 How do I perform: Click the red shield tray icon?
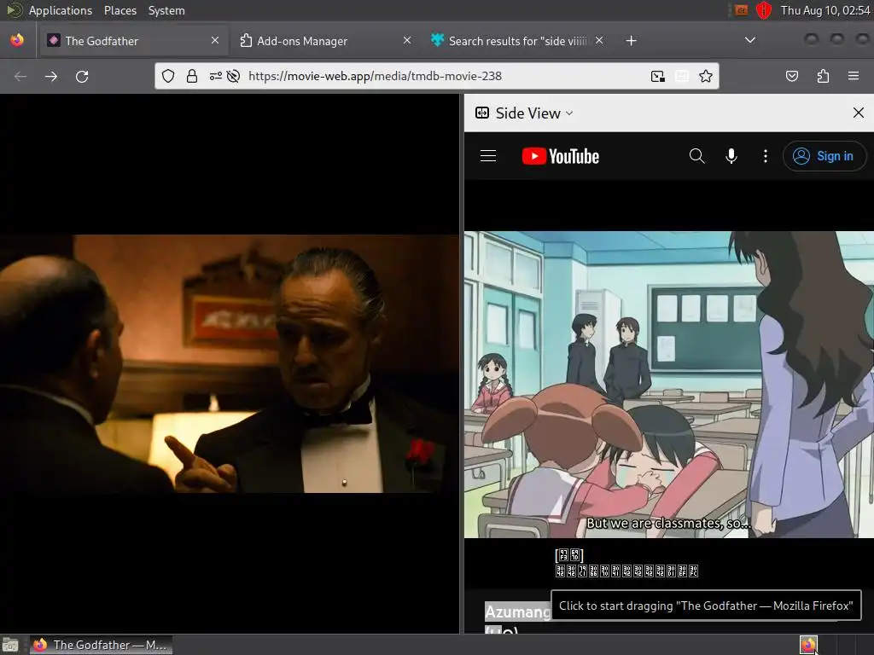[x=764, y=10]
